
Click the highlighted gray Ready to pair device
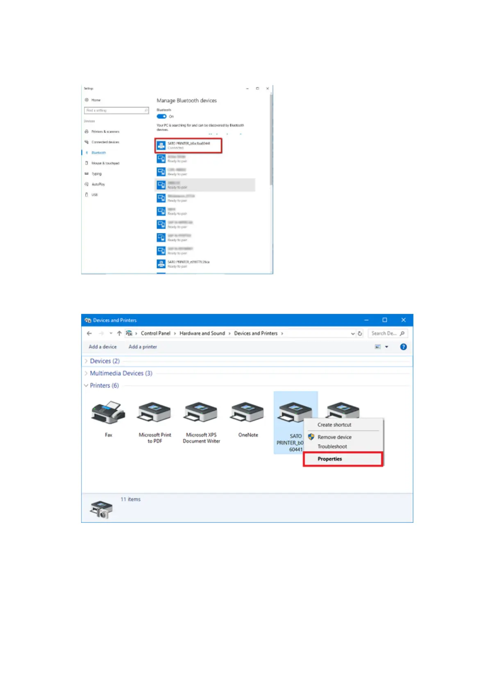pyautogui.click(x=205, y=185)
